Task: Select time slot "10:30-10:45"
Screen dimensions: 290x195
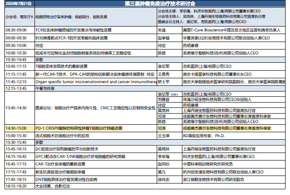Action: pos(16,60)
